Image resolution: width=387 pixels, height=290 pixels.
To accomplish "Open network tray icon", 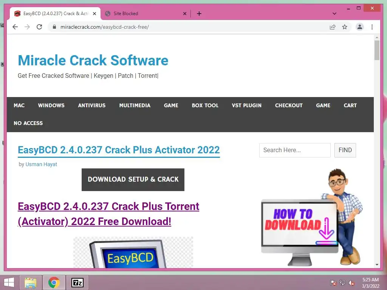I will coord(342,282).
